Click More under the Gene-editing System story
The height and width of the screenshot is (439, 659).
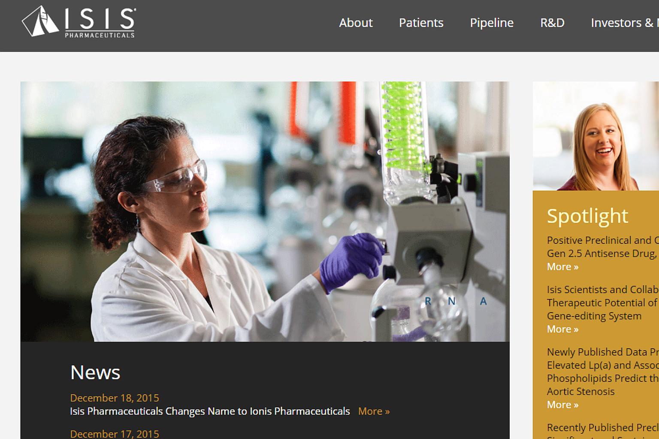(562, 329)
